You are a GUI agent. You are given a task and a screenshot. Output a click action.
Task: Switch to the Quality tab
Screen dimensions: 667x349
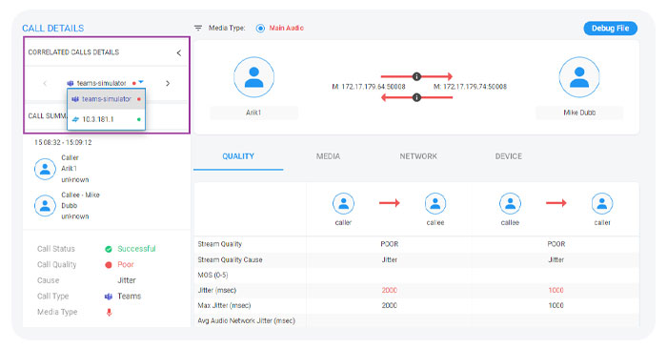click(x=238, y=156)
